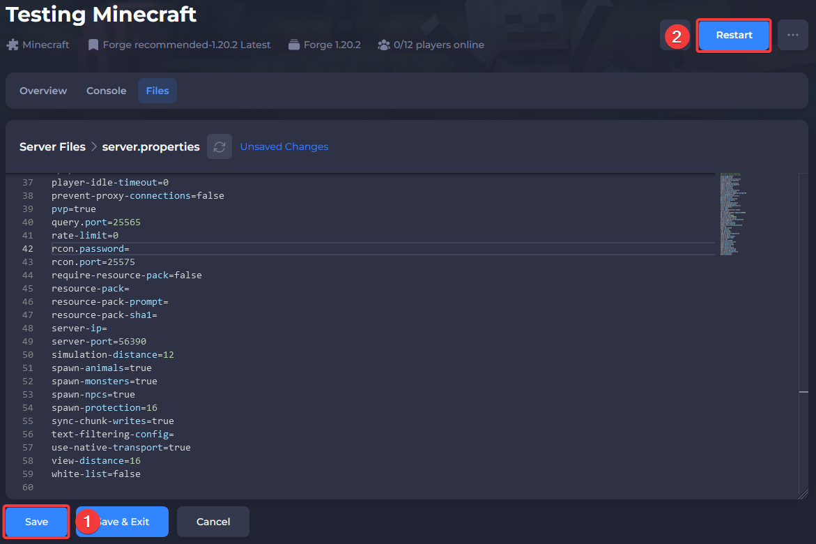Click the Unsaved Changes link
Image resolution: width=816 pixels, height=544 pixels.
[x=284, y=146]
